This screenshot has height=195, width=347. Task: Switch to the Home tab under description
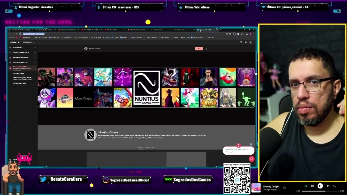141,148
